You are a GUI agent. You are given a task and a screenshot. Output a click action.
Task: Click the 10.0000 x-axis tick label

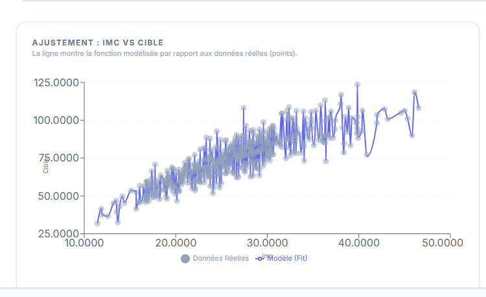tap(84, 243)
